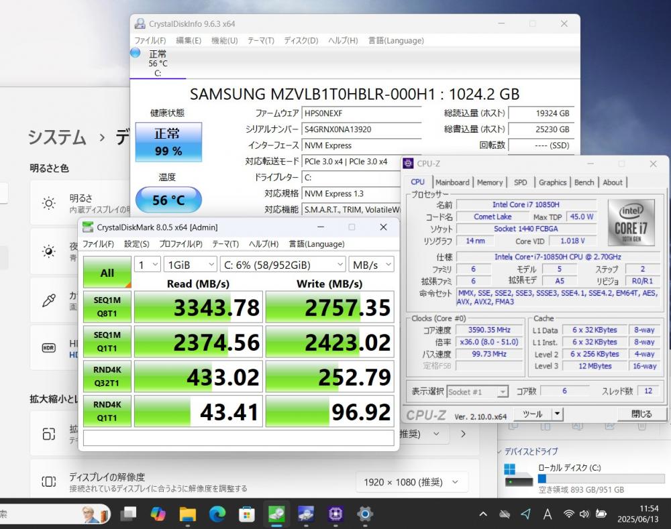Viewport: 671px width, 529px height.
Task: Click the green All benchmark button
Action: click(x=107, y=272)
